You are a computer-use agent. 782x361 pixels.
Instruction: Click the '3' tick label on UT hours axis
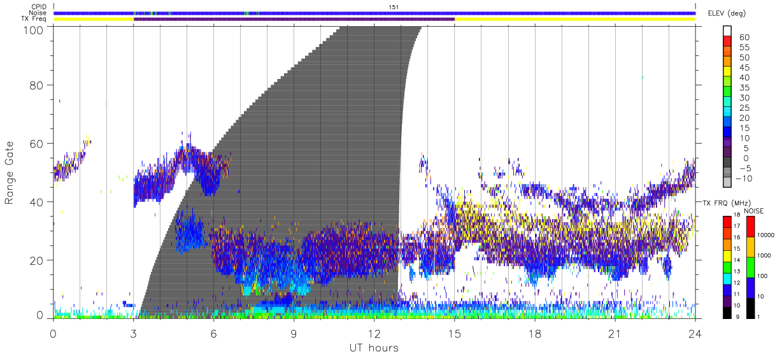pyautogui.click(x=133, y=334)
